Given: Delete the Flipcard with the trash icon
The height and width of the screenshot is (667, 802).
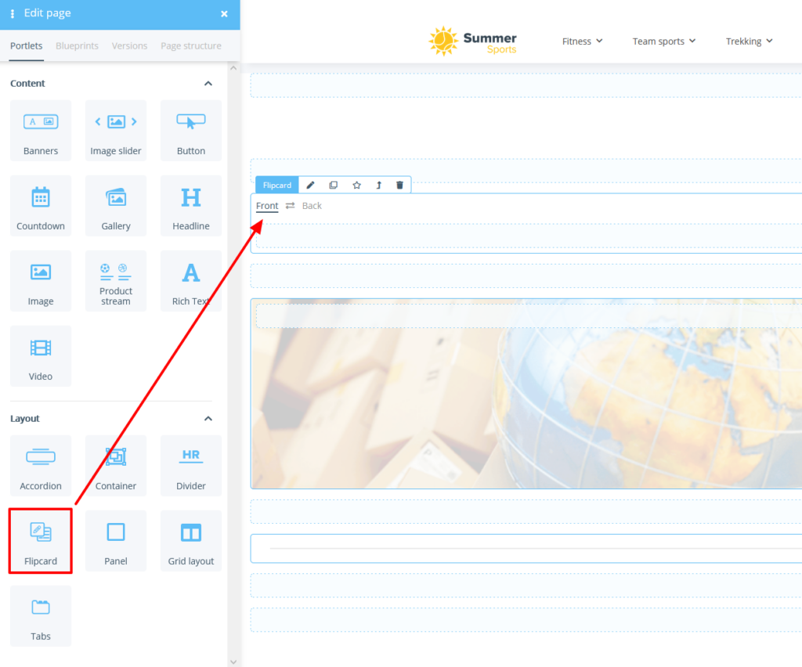Looking at the screenshot, I should pos(399,185).
